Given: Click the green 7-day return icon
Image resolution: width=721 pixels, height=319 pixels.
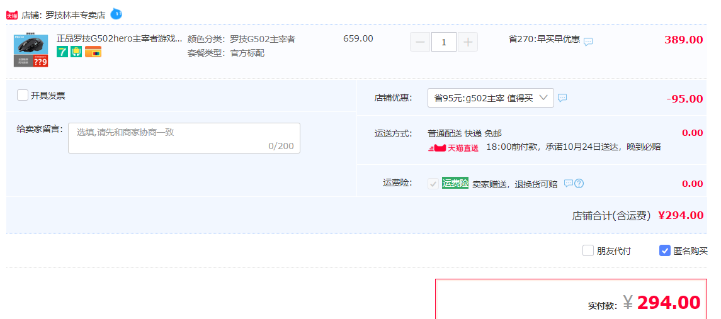Looking at the screenshot, I should pos(62,52).
